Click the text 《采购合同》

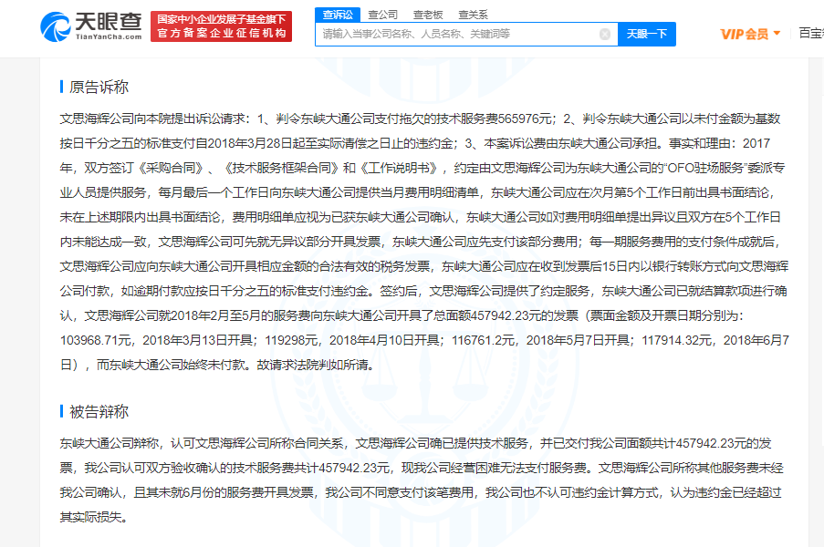pyautogui.click(x=172, y=168)
